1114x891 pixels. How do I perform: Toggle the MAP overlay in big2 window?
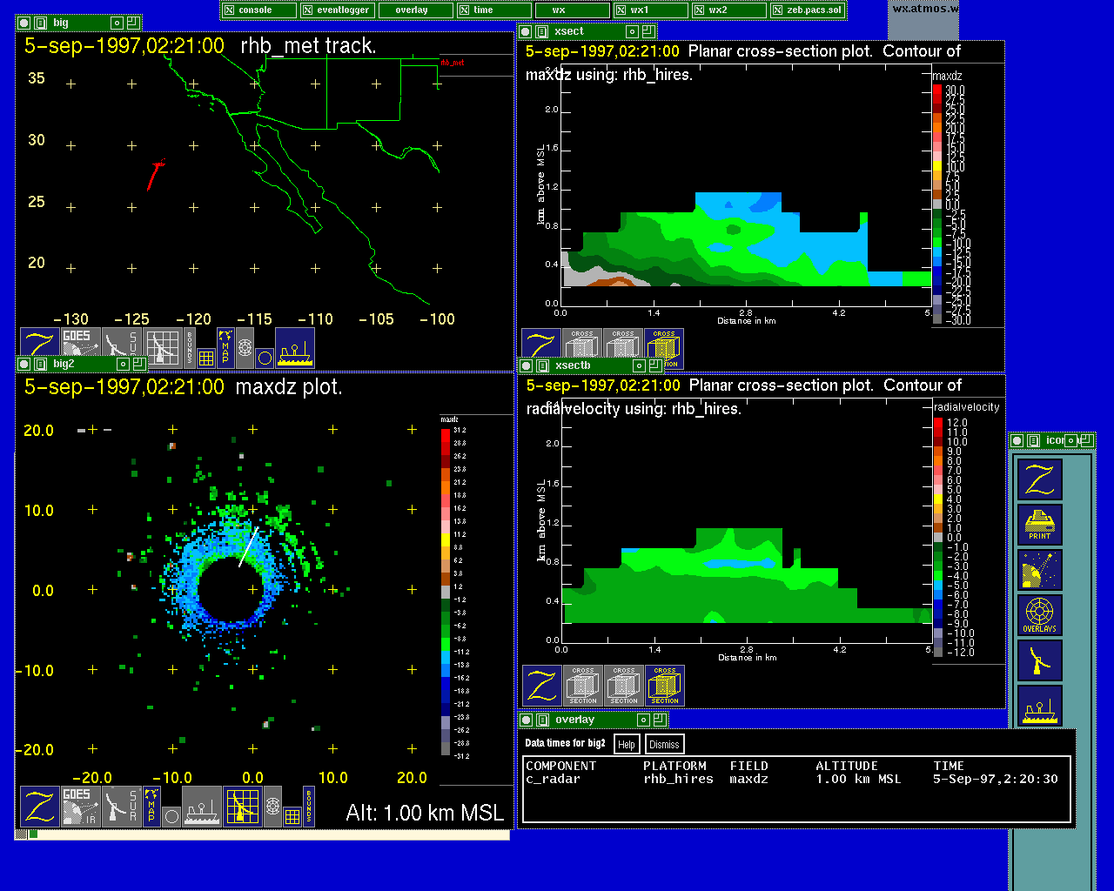tap(151, 807)
